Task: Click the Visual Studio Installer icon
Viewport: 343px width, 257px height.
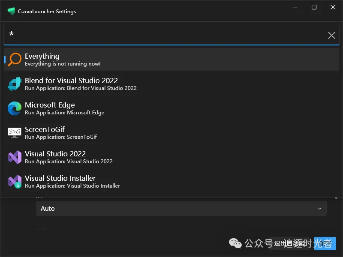Action: point(15,182)
